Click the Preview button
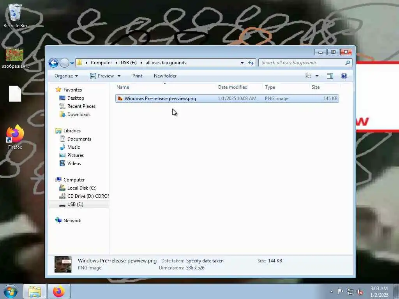This screenshot has height=299, width=399. pyautogui.click(x=102, y=76)
